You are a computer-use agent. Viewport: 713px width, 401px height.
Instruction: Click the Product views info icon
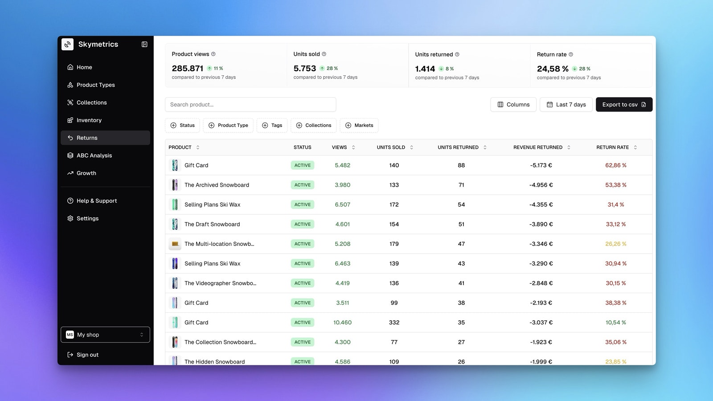point(213,54)
